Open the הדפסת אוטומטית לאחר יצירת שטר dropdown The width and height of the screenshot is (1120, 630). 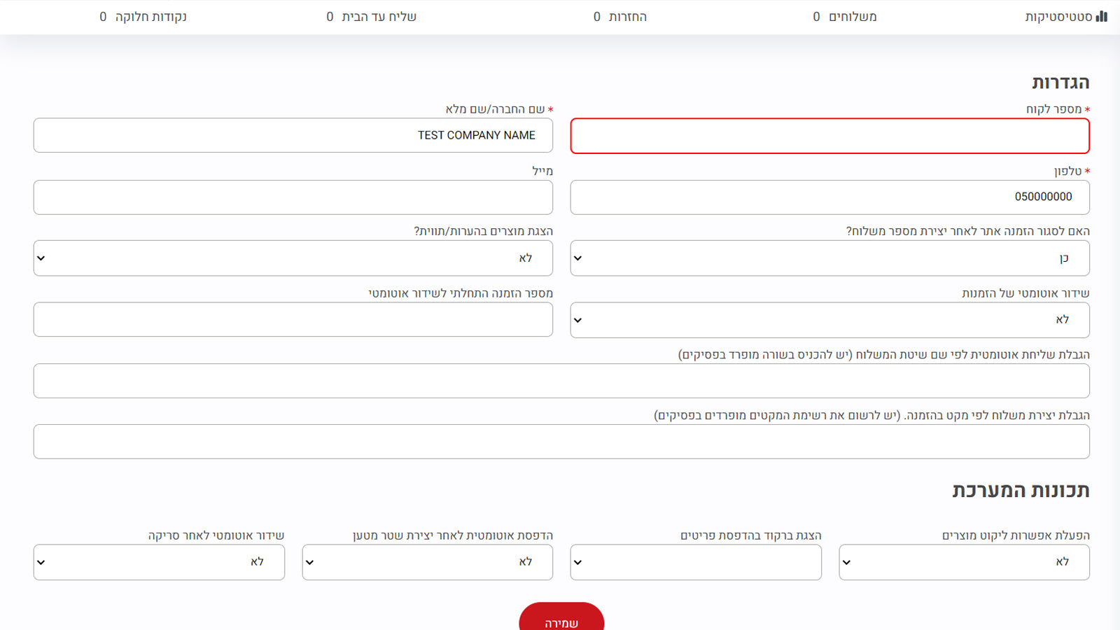[427, 562]
